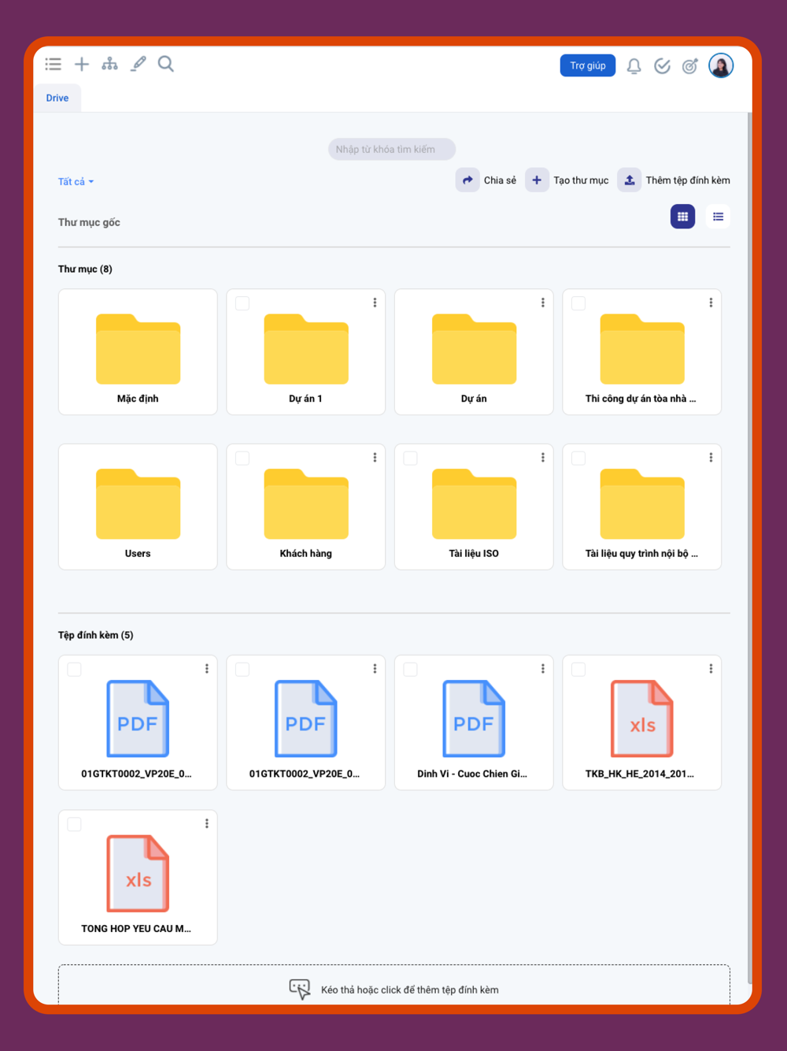Open more options for Thi công dự án folder
The image size is (787, 1051).
tap(711, 303)
